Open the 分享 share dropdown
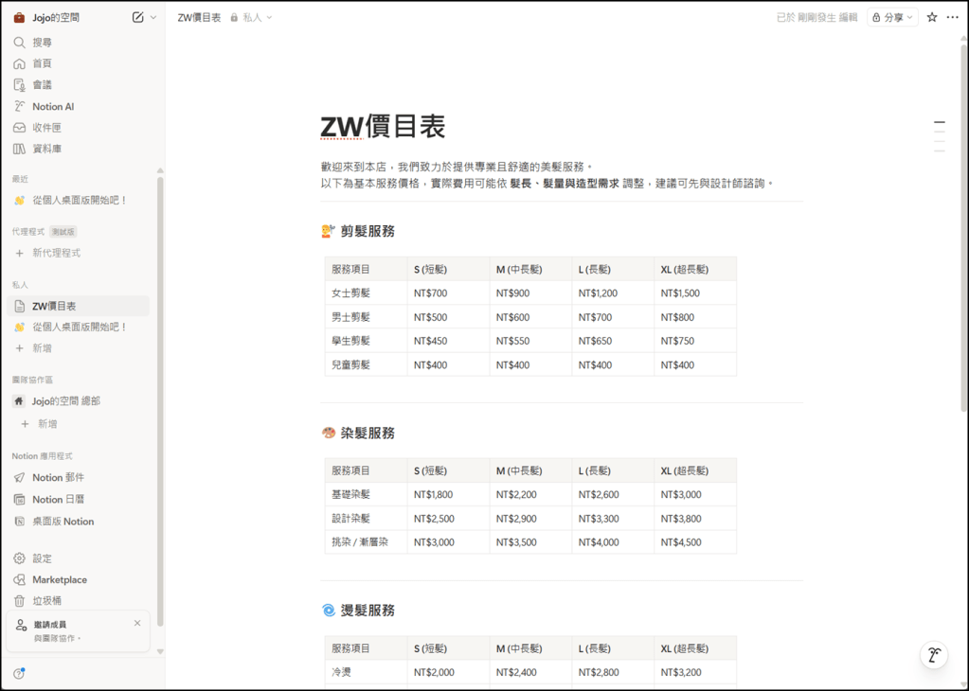969x691 pixels. (892, 17)
